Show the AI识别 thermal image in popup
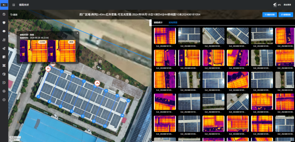The image size is (295, 142). pos(34,51)
